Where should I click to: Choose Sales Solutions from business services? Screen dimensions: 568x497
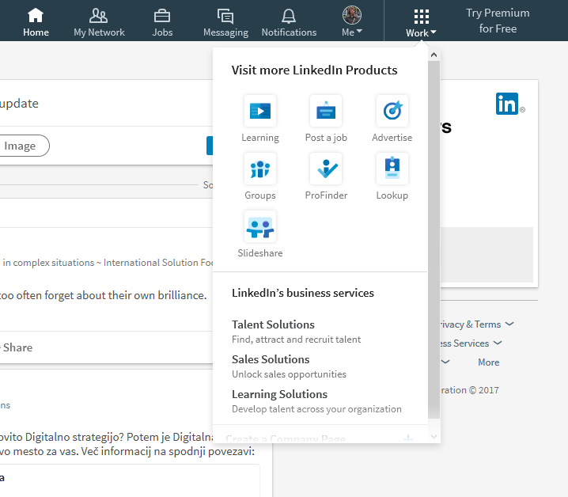tap(271, 359)
